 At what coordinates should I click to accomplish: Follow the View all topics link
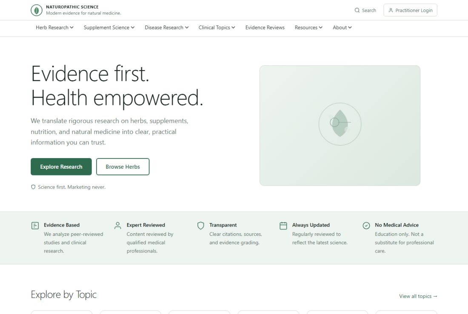pyautogui.click(x=418, y=296)
